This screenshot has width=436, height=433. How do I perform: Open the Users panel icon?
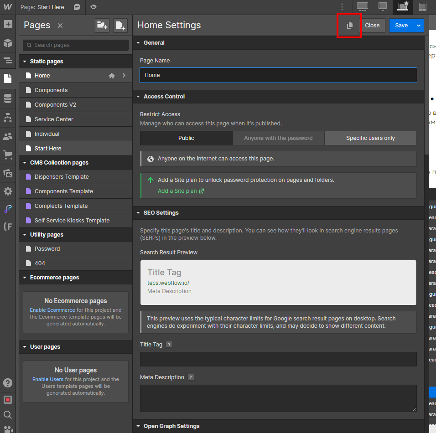(x=8, y=136)
